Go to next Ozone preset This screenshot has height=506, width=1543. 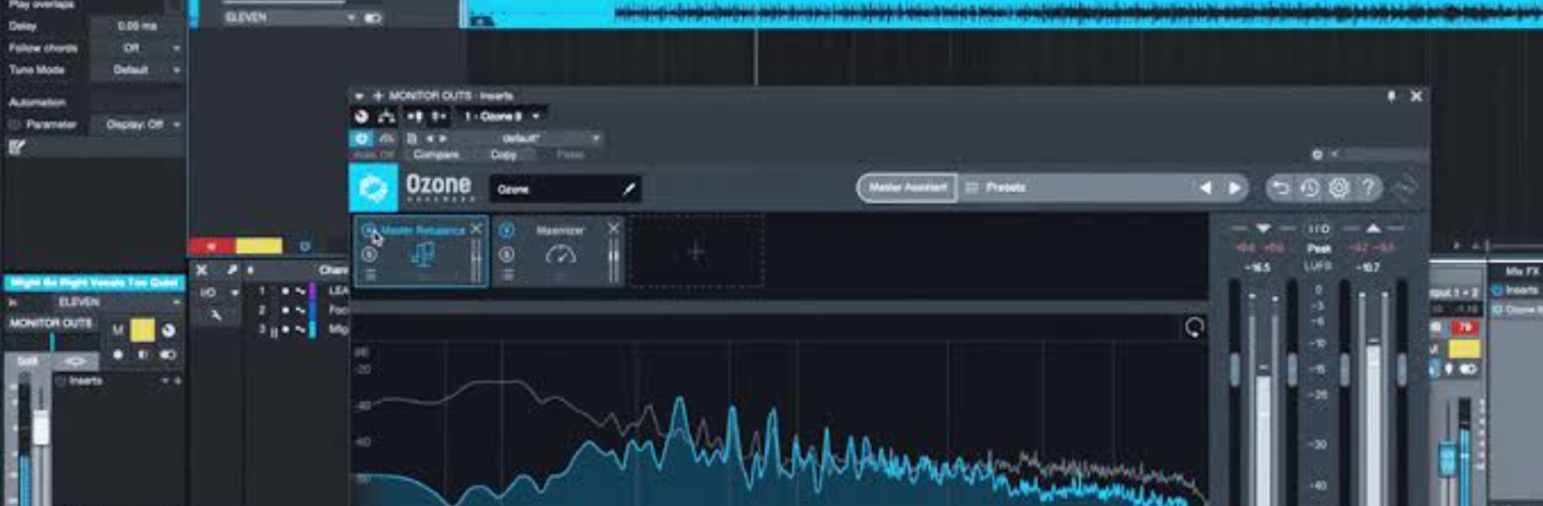coord(1234,188)
